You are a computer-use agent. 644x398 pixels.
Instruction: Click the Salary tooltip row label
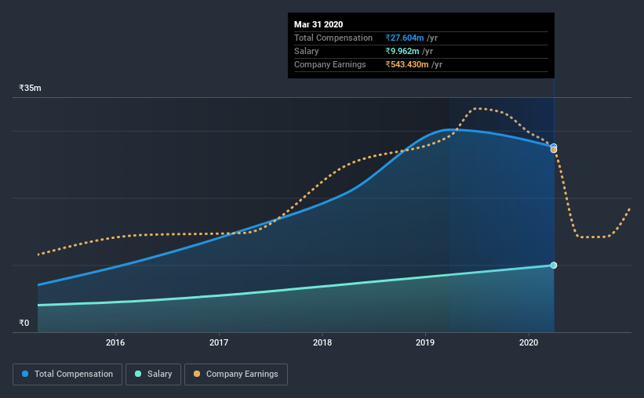coord(307,51)
